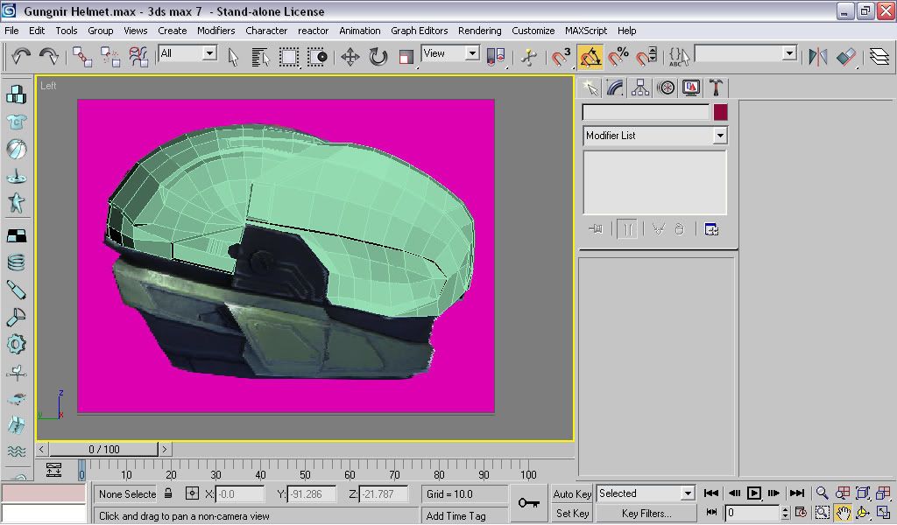Expand the Modifier List dropdown

click(x=655, y=136)
